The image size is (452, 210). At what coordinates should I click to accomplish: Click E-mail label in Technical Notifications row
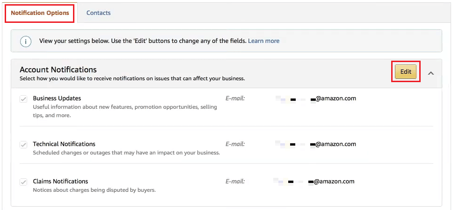[x=235, y=144]
